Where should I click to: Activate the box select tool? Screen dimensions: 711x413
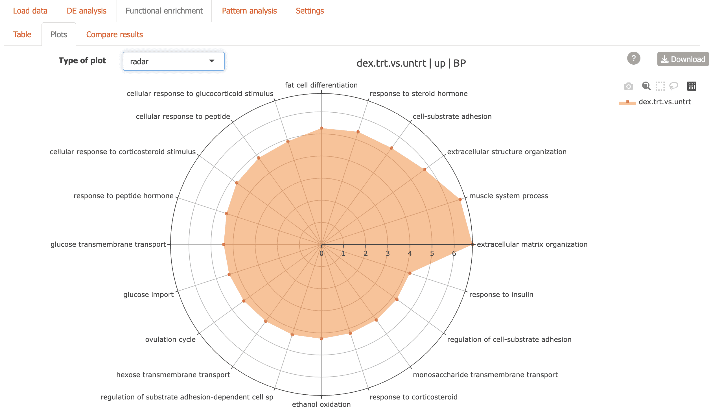point(660,86)
